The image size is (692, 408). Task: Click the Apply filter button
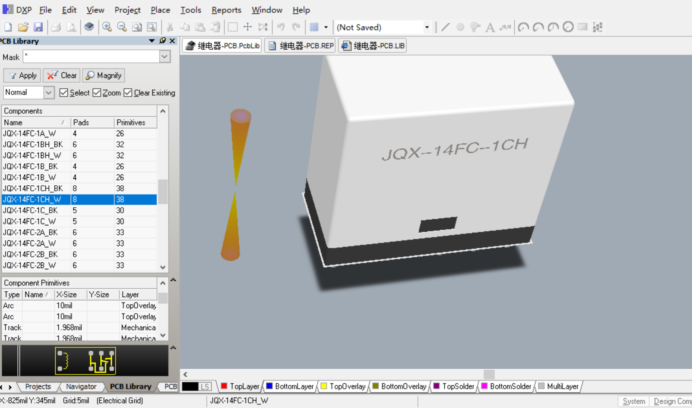tap(22, 75)
